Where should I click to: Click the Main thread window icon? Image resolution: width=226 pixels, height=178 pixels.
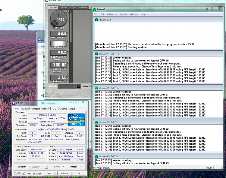point(96,20)
